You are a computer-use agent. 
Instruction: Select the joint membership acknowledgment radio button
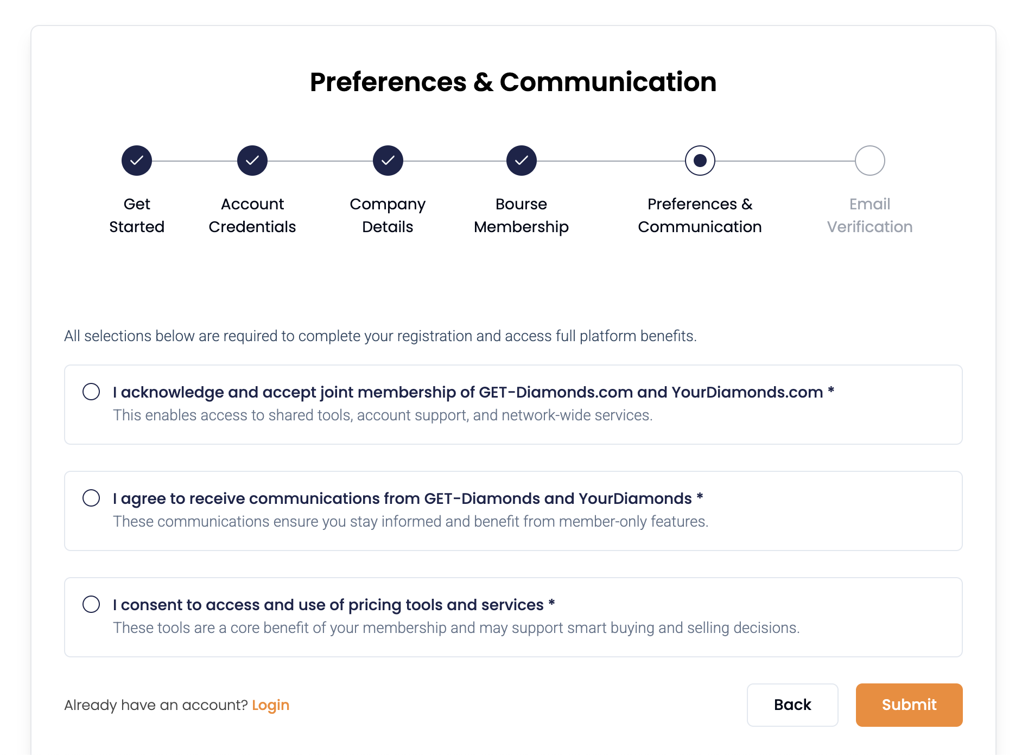pyautogui.click(x=91, y=392)
